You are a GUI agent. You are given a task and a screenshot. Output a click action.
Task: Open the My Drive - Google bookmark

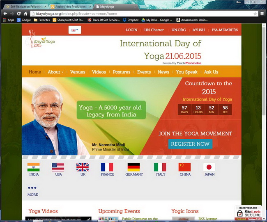[157, 20]
